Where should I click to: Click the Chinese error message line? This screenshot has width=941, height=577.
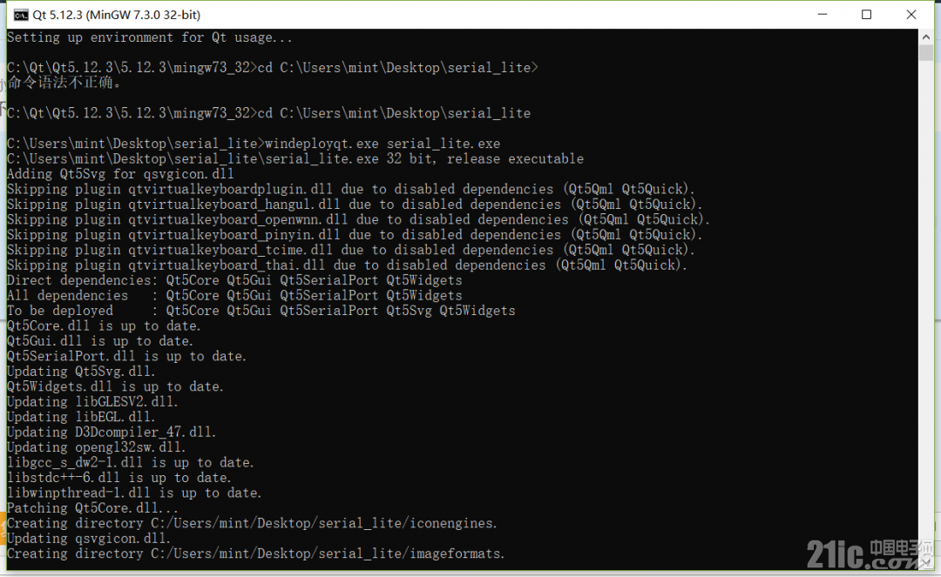coord(64,82)
